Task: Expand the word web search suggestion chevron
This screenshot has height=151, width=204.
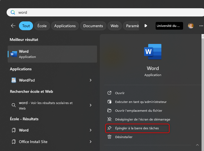Action: tap(90, 105)
